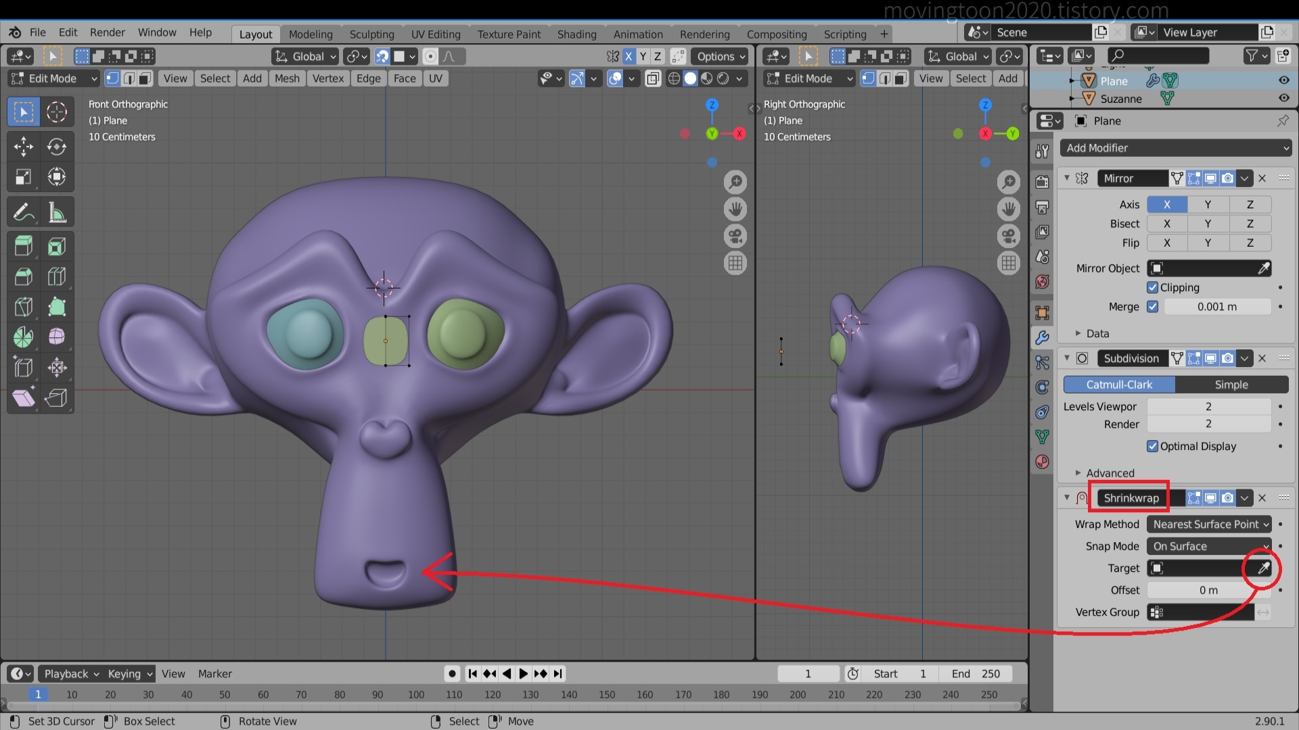Screen dimensions: 1299x730
Task: Choose the Knife tool
Action: click(x=24, y=307)
